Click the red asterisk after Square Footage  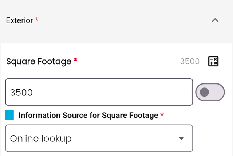75,60
